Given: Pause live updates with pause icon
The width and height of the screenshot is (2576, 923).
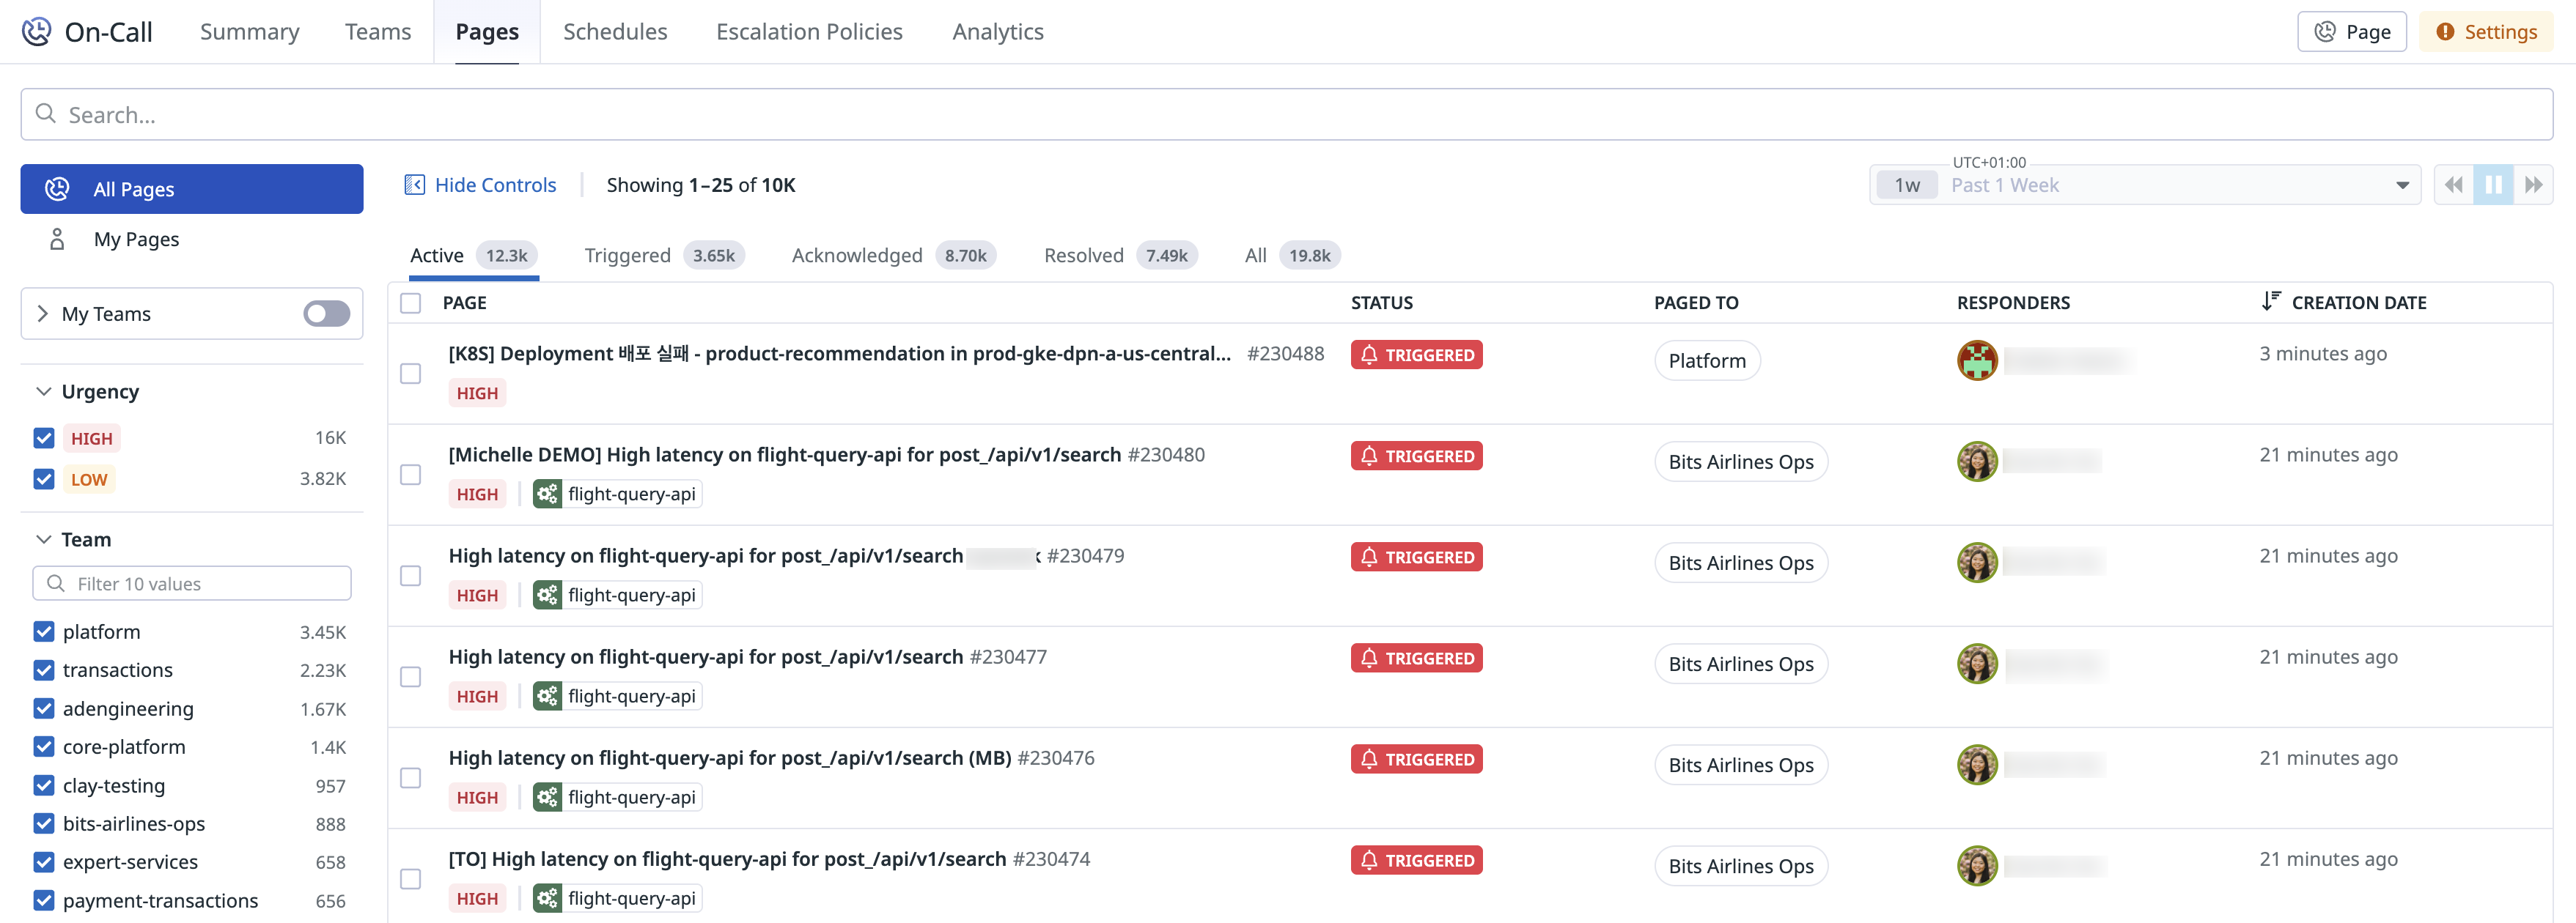Looking at the screenshot, I should pos(2493,185).
